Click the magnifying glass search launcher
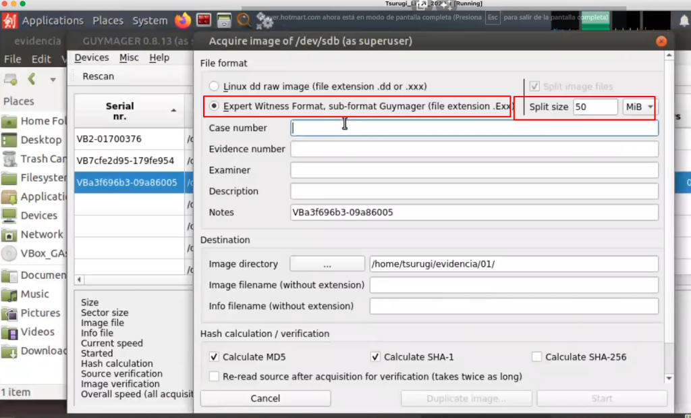This screenshot has width=691, height=418. point(244,20)
